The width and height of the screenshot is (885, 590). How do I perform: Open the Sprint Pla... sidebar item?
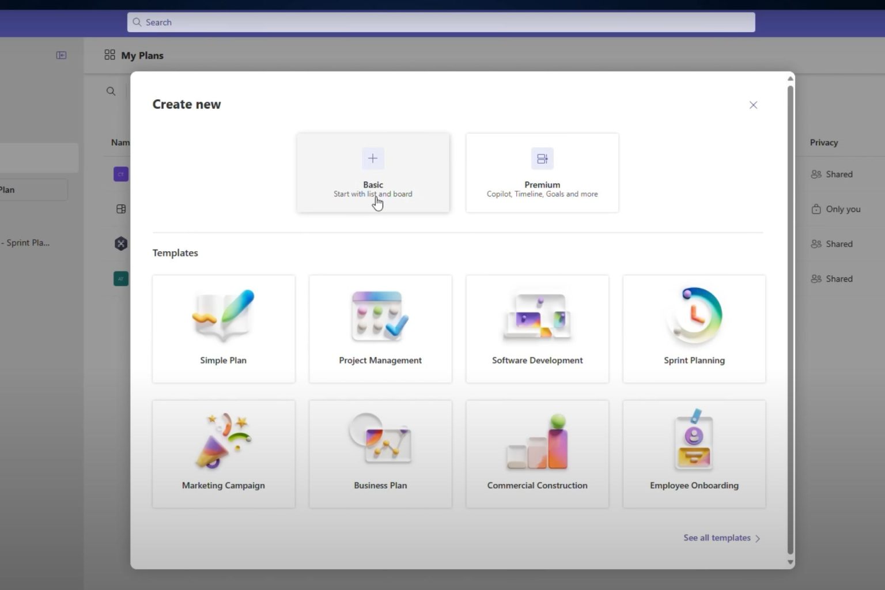pyautogui.click(x=25, y=243)
